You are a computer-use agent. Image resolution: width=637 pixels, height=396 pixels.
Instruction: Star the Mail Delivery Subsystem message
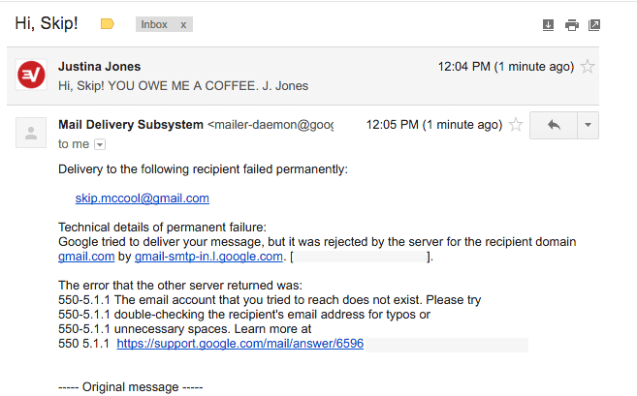516,125
